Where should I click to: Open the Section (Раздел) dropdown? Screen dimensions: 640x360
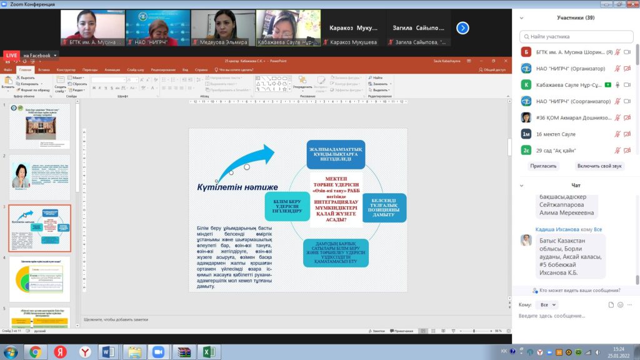pos(76,90)
